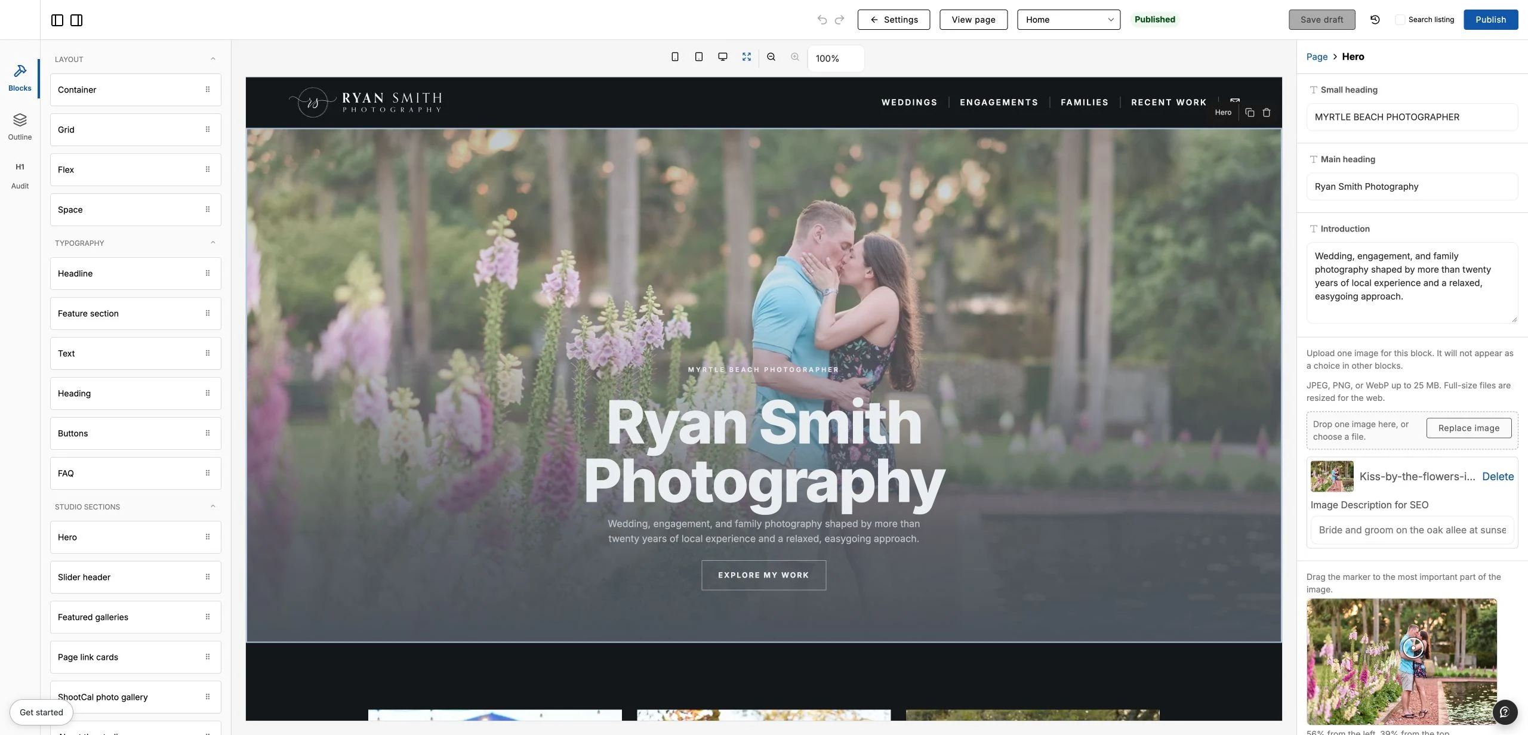Grab the Container block drag handle
The width and height of the screenshot is (1528, 735).
click(208, 89)
